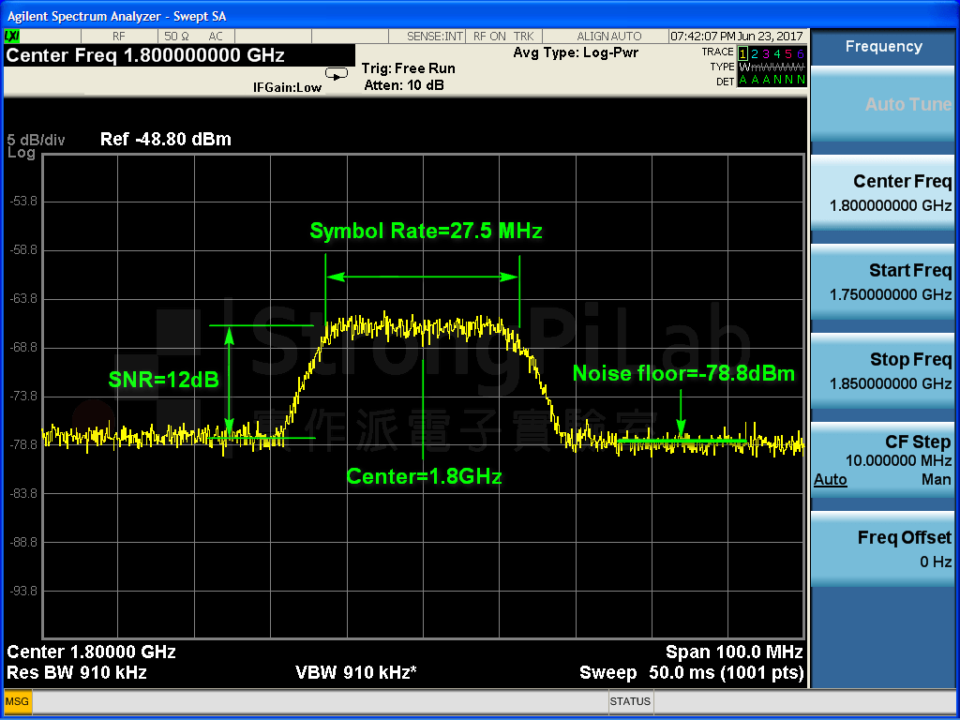Click the Atten: 10 dB readout
Screen dimensions: 960x720
point(404,85)
